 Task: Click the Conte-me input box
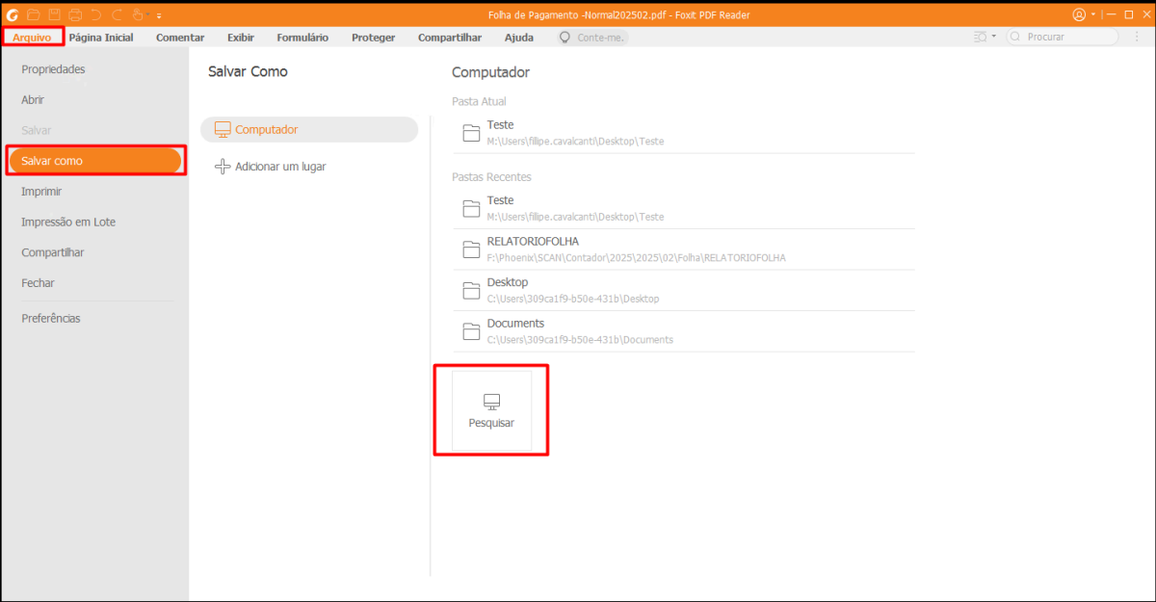coord(593,37)
